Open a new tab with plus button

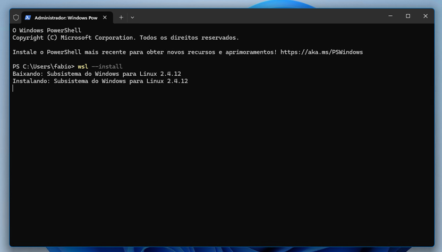(x=121, y=17)
